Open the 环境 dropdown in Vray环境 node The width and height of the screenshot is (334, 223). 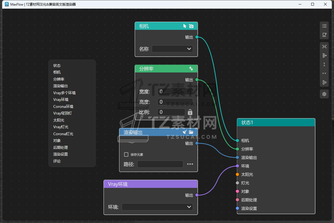click(157, 207)
